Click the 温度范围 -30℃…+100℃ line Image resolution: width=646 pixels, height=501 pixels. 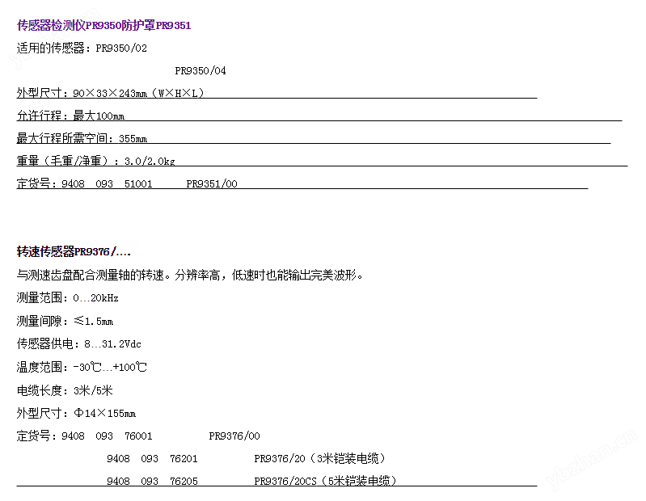(82, 367)
